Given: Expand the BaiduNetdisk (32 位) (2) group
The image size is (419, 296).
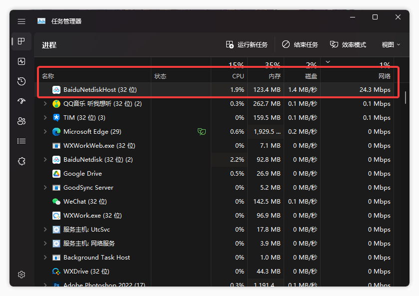Looking at the screenshot, I should pos(45,160).
